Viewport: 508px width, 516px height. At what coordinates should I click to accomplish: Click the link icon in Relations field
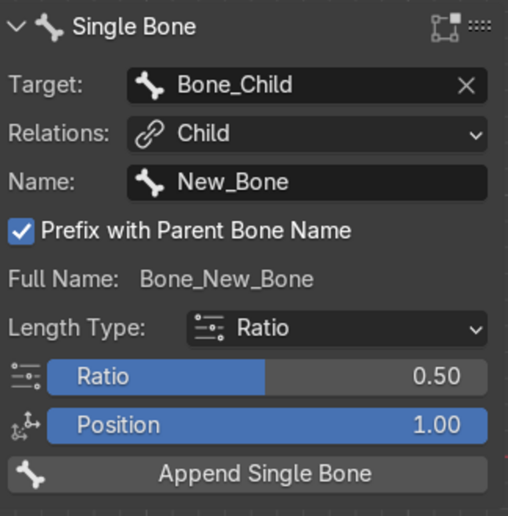point(149,134)
